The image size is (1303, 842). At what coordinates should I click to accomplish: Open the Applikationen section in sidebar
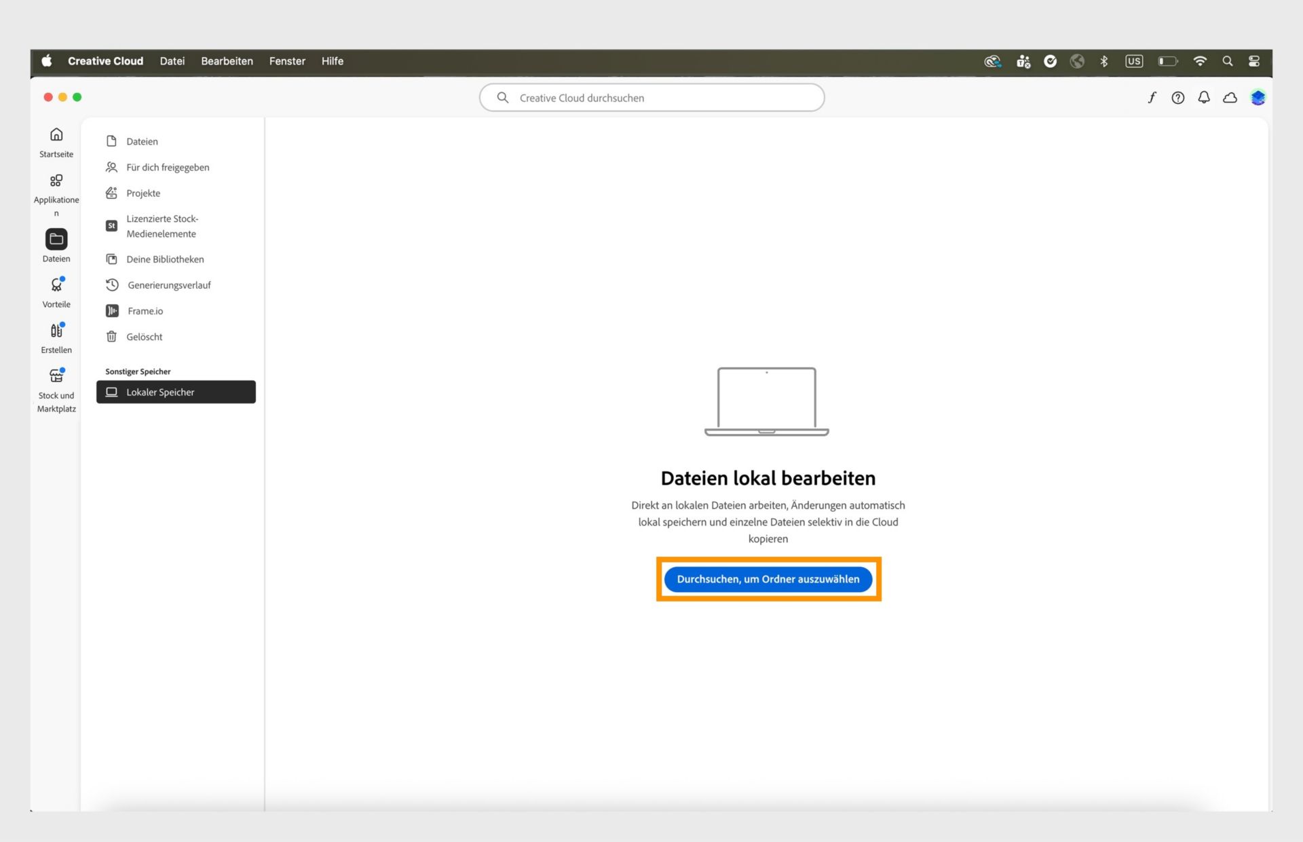pyautogui.click(x=56, y=194)
